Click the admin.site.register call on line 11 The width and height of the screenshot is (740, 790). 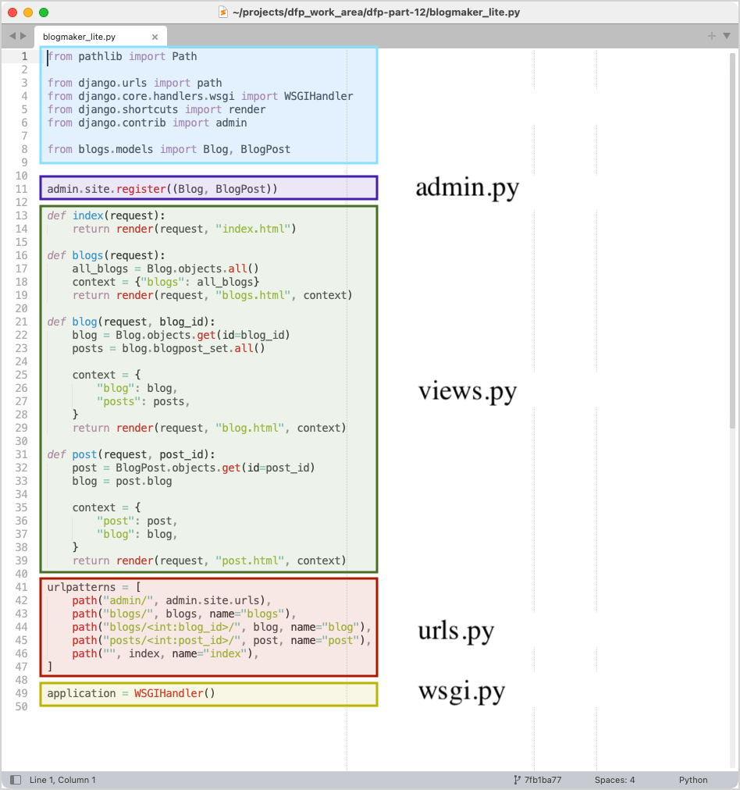[141, 189]
